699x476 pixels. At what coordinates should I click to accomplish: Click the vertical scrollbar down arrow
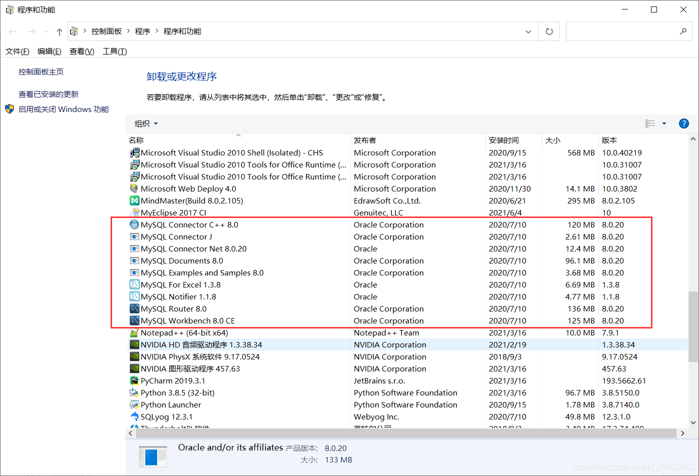point(693,422)
